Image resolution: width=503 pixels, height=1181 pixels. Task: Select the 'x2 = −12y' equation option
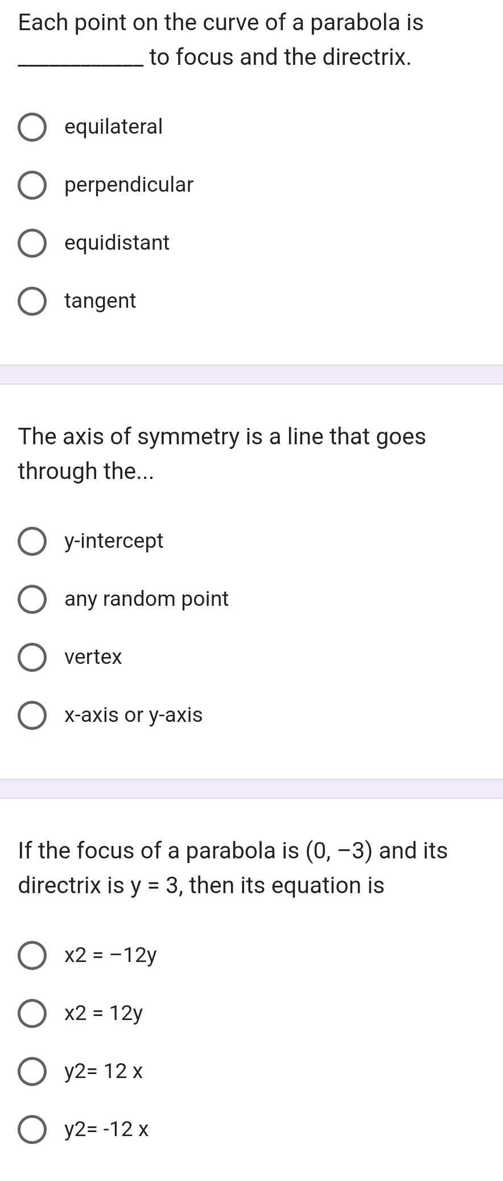[32, 955]
